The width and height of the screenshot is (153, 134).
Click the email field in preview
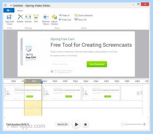point(69,64)
